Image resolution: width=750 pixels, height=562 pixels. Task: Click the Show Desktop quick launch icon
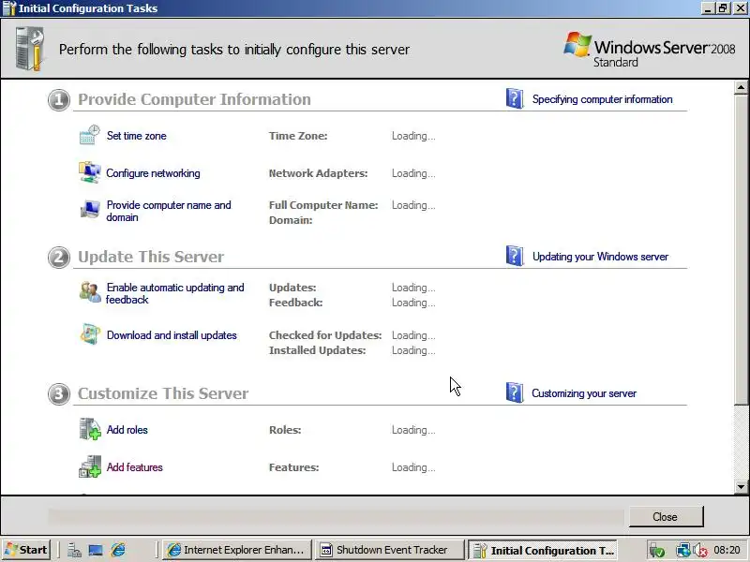pyautogui.click(x=96, y=551)
